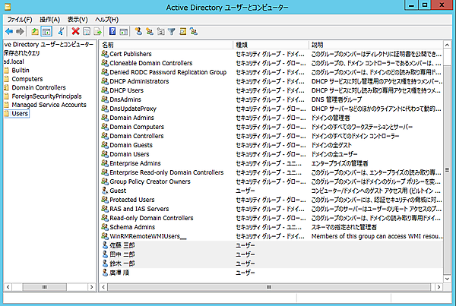Select Domain Controllers in left tree

[39, 87]
